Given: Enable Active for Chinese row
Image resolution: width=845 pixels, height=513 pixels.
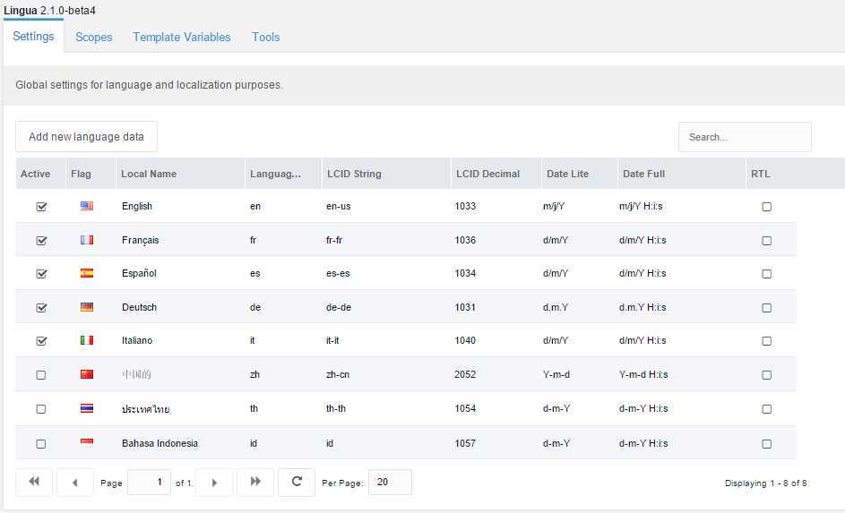Looking at the screenshot, I should (x=41, y=374).
